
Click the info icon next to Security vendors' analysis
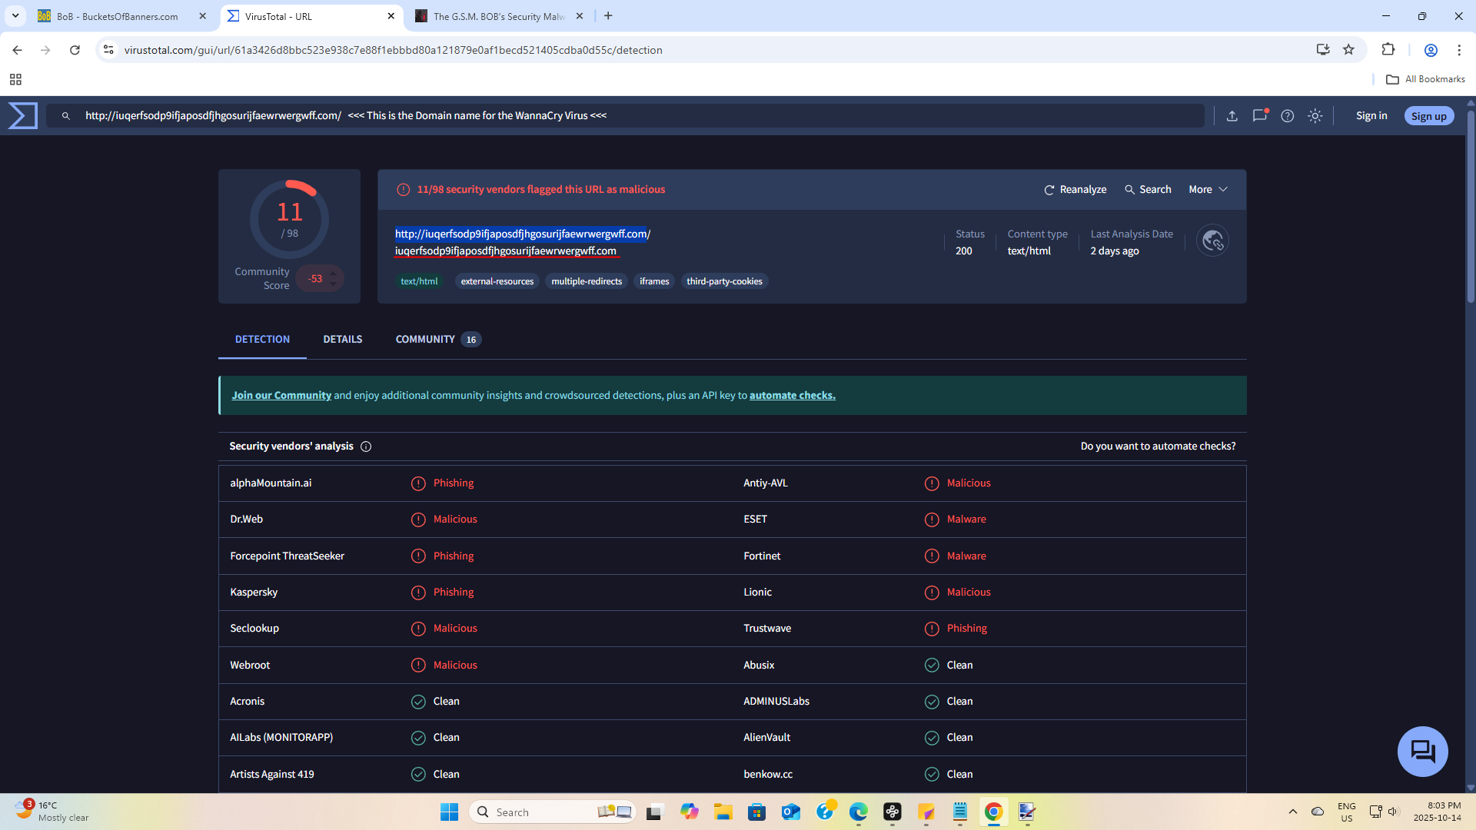point(366,447)
